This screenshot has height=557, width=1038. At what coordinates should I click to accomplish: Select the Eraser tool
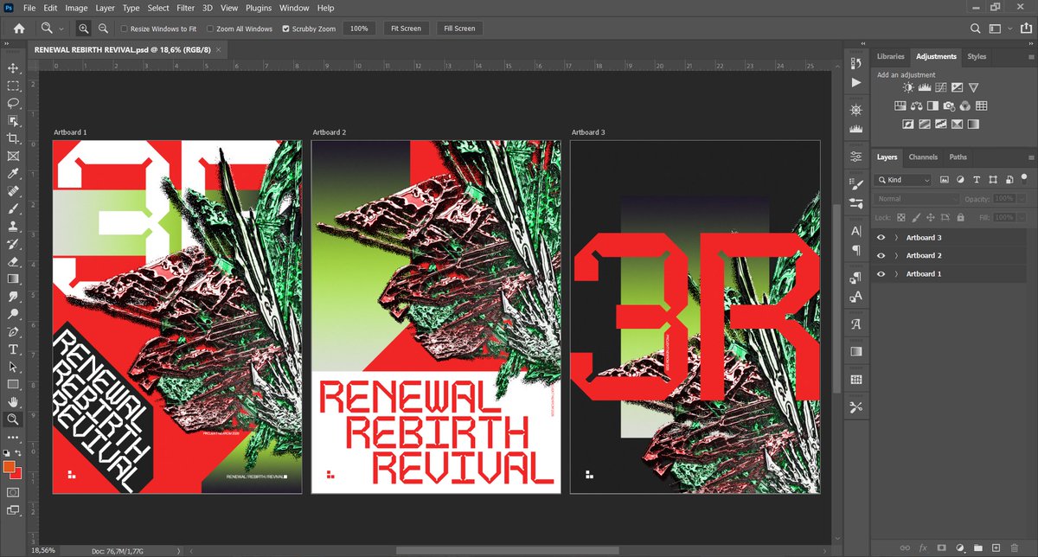pyautogui.click(x=13, y=261)
